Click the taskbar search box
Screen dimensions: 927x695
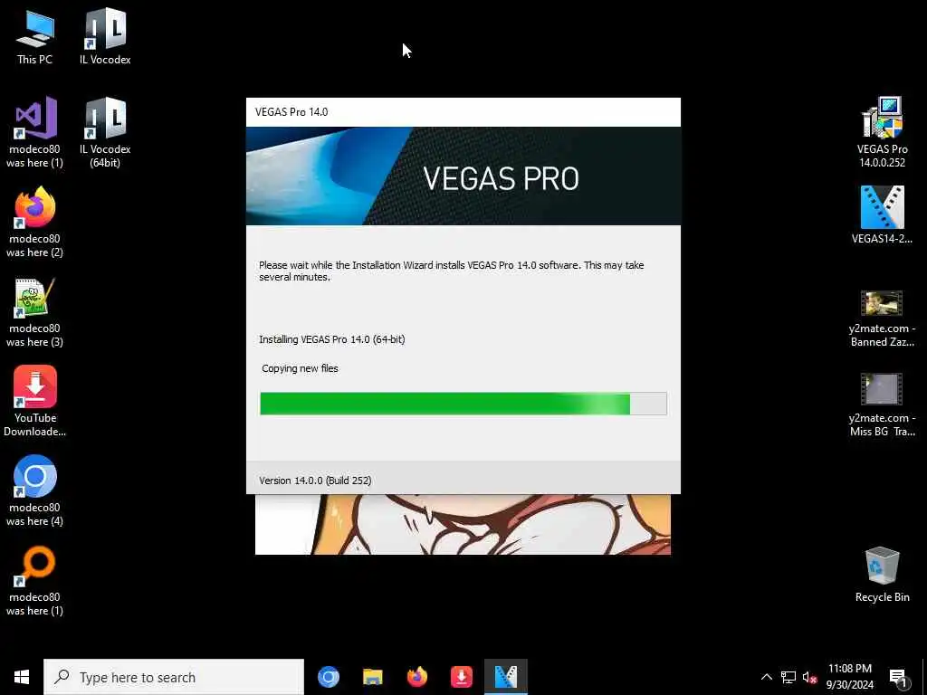(174, 677)
